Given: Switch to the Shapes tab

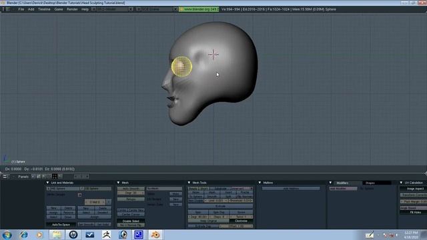Looking at the screenshot, I should point(377,183).
